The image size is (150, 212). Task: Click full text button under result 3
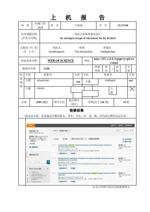pyautogui.click(x=63, y=181)
